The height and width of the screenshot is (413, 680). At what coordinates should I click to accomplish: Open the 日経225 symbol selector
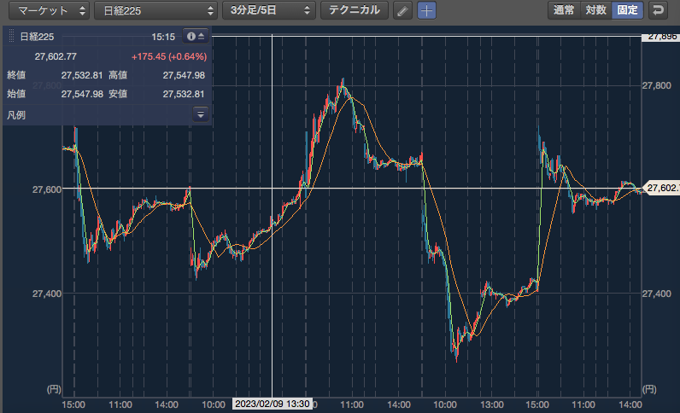(155, 10)
